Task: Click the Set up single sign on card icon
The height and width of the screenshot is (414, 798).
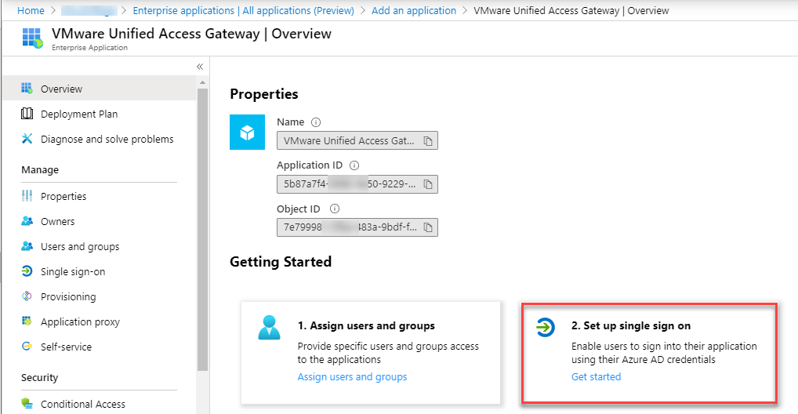Action: 545,326
